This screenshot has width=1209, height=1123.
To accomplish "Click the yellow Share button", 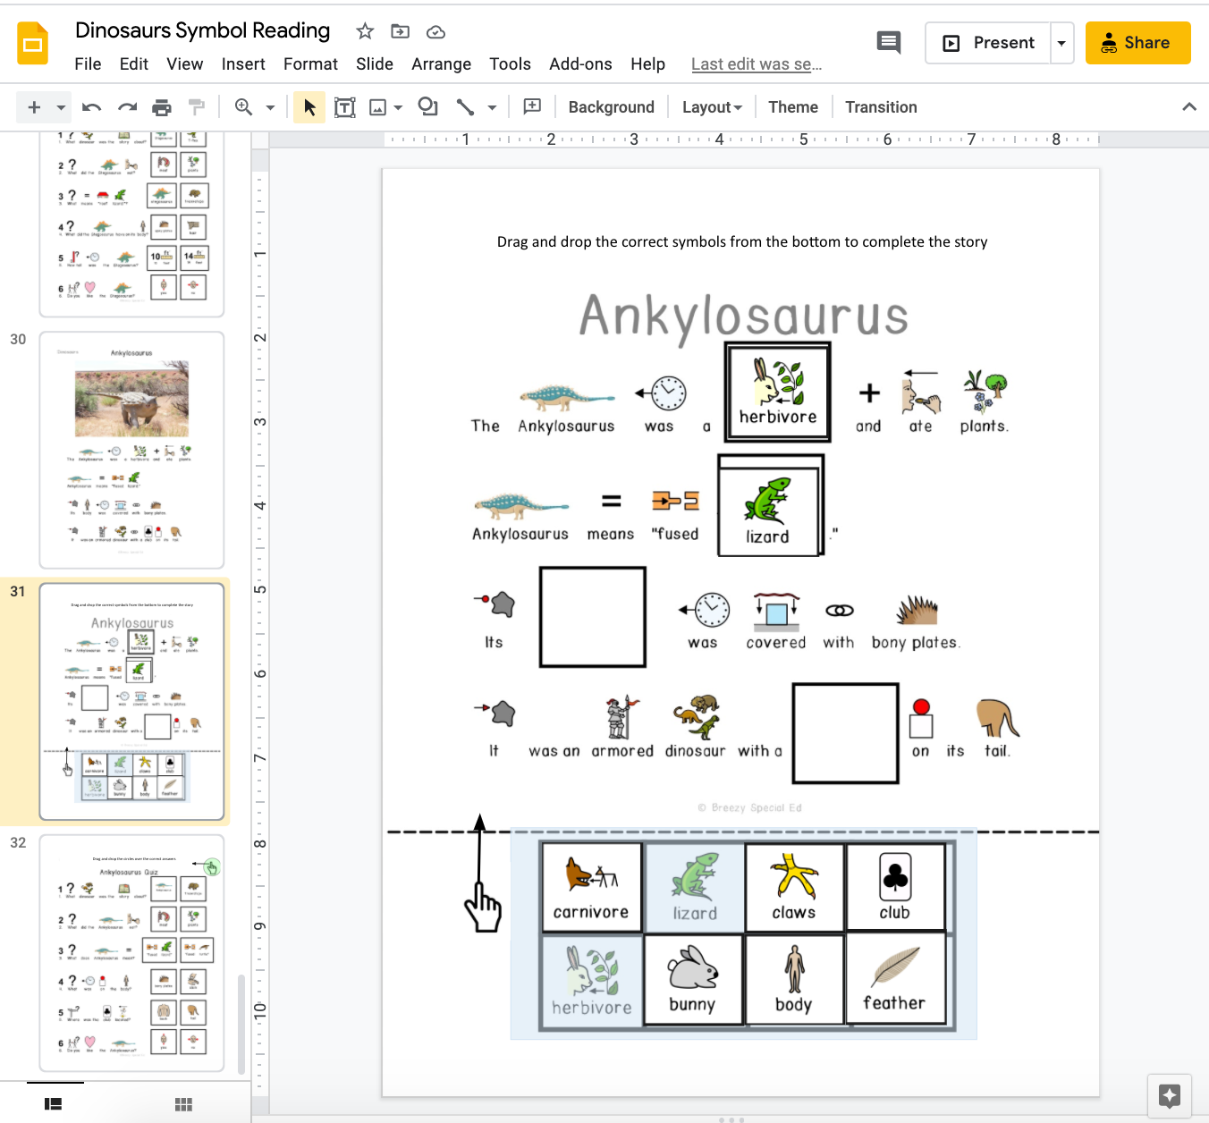I will point(1137,43).
